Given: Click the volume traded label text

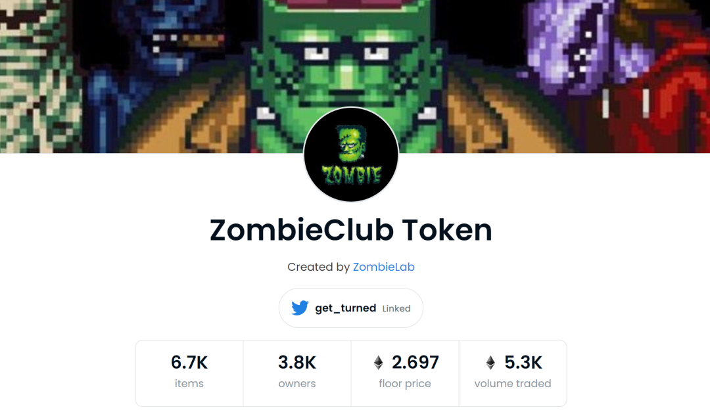Looking at the screenshot, I should [513, 384].
